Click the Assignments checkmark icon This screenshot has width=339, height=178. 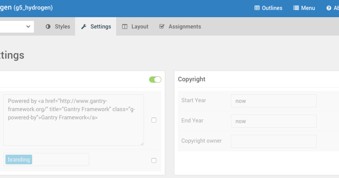point(162,27)
